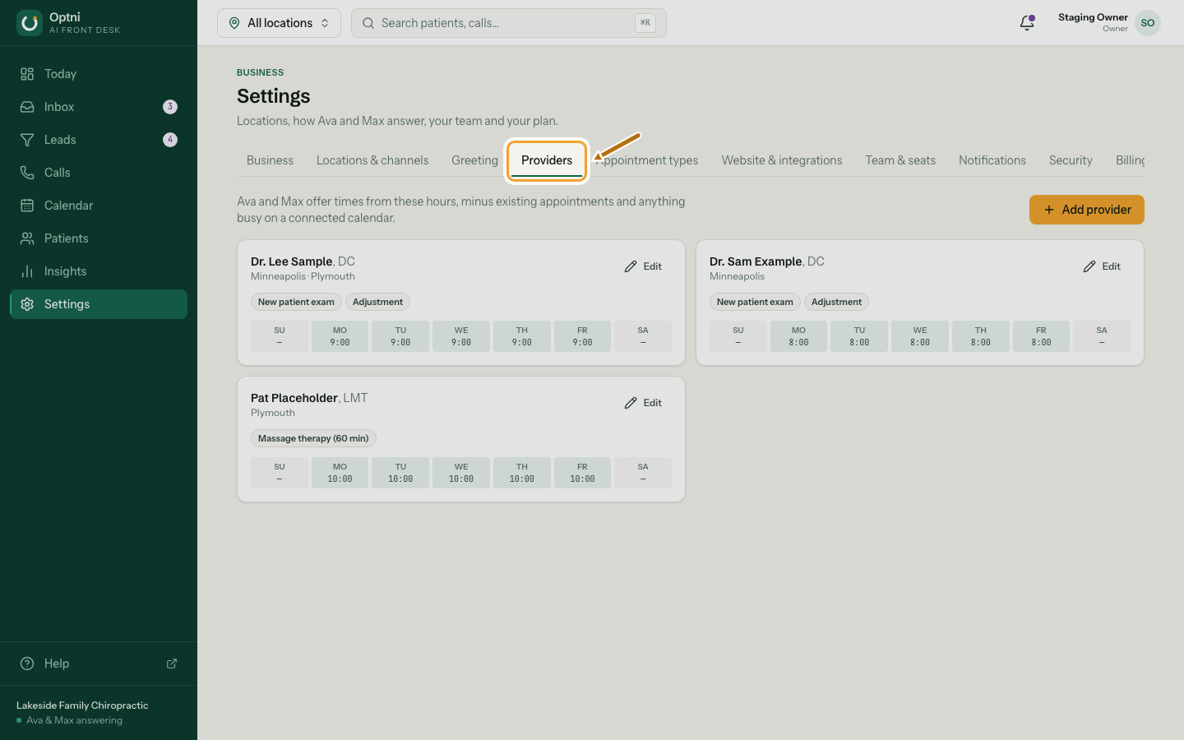Screen dimensions: 1184x740
Task: Click the SO user avatar
Action: pos(1148,23)
